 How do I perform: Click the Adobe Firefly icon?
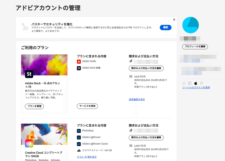pyautogui.click(x=79, y=61)
